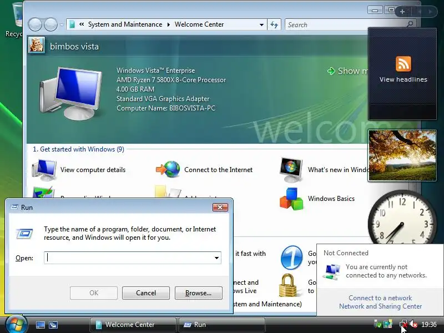Click the plus button to add gadgets
444x333 pixels.
402,12
